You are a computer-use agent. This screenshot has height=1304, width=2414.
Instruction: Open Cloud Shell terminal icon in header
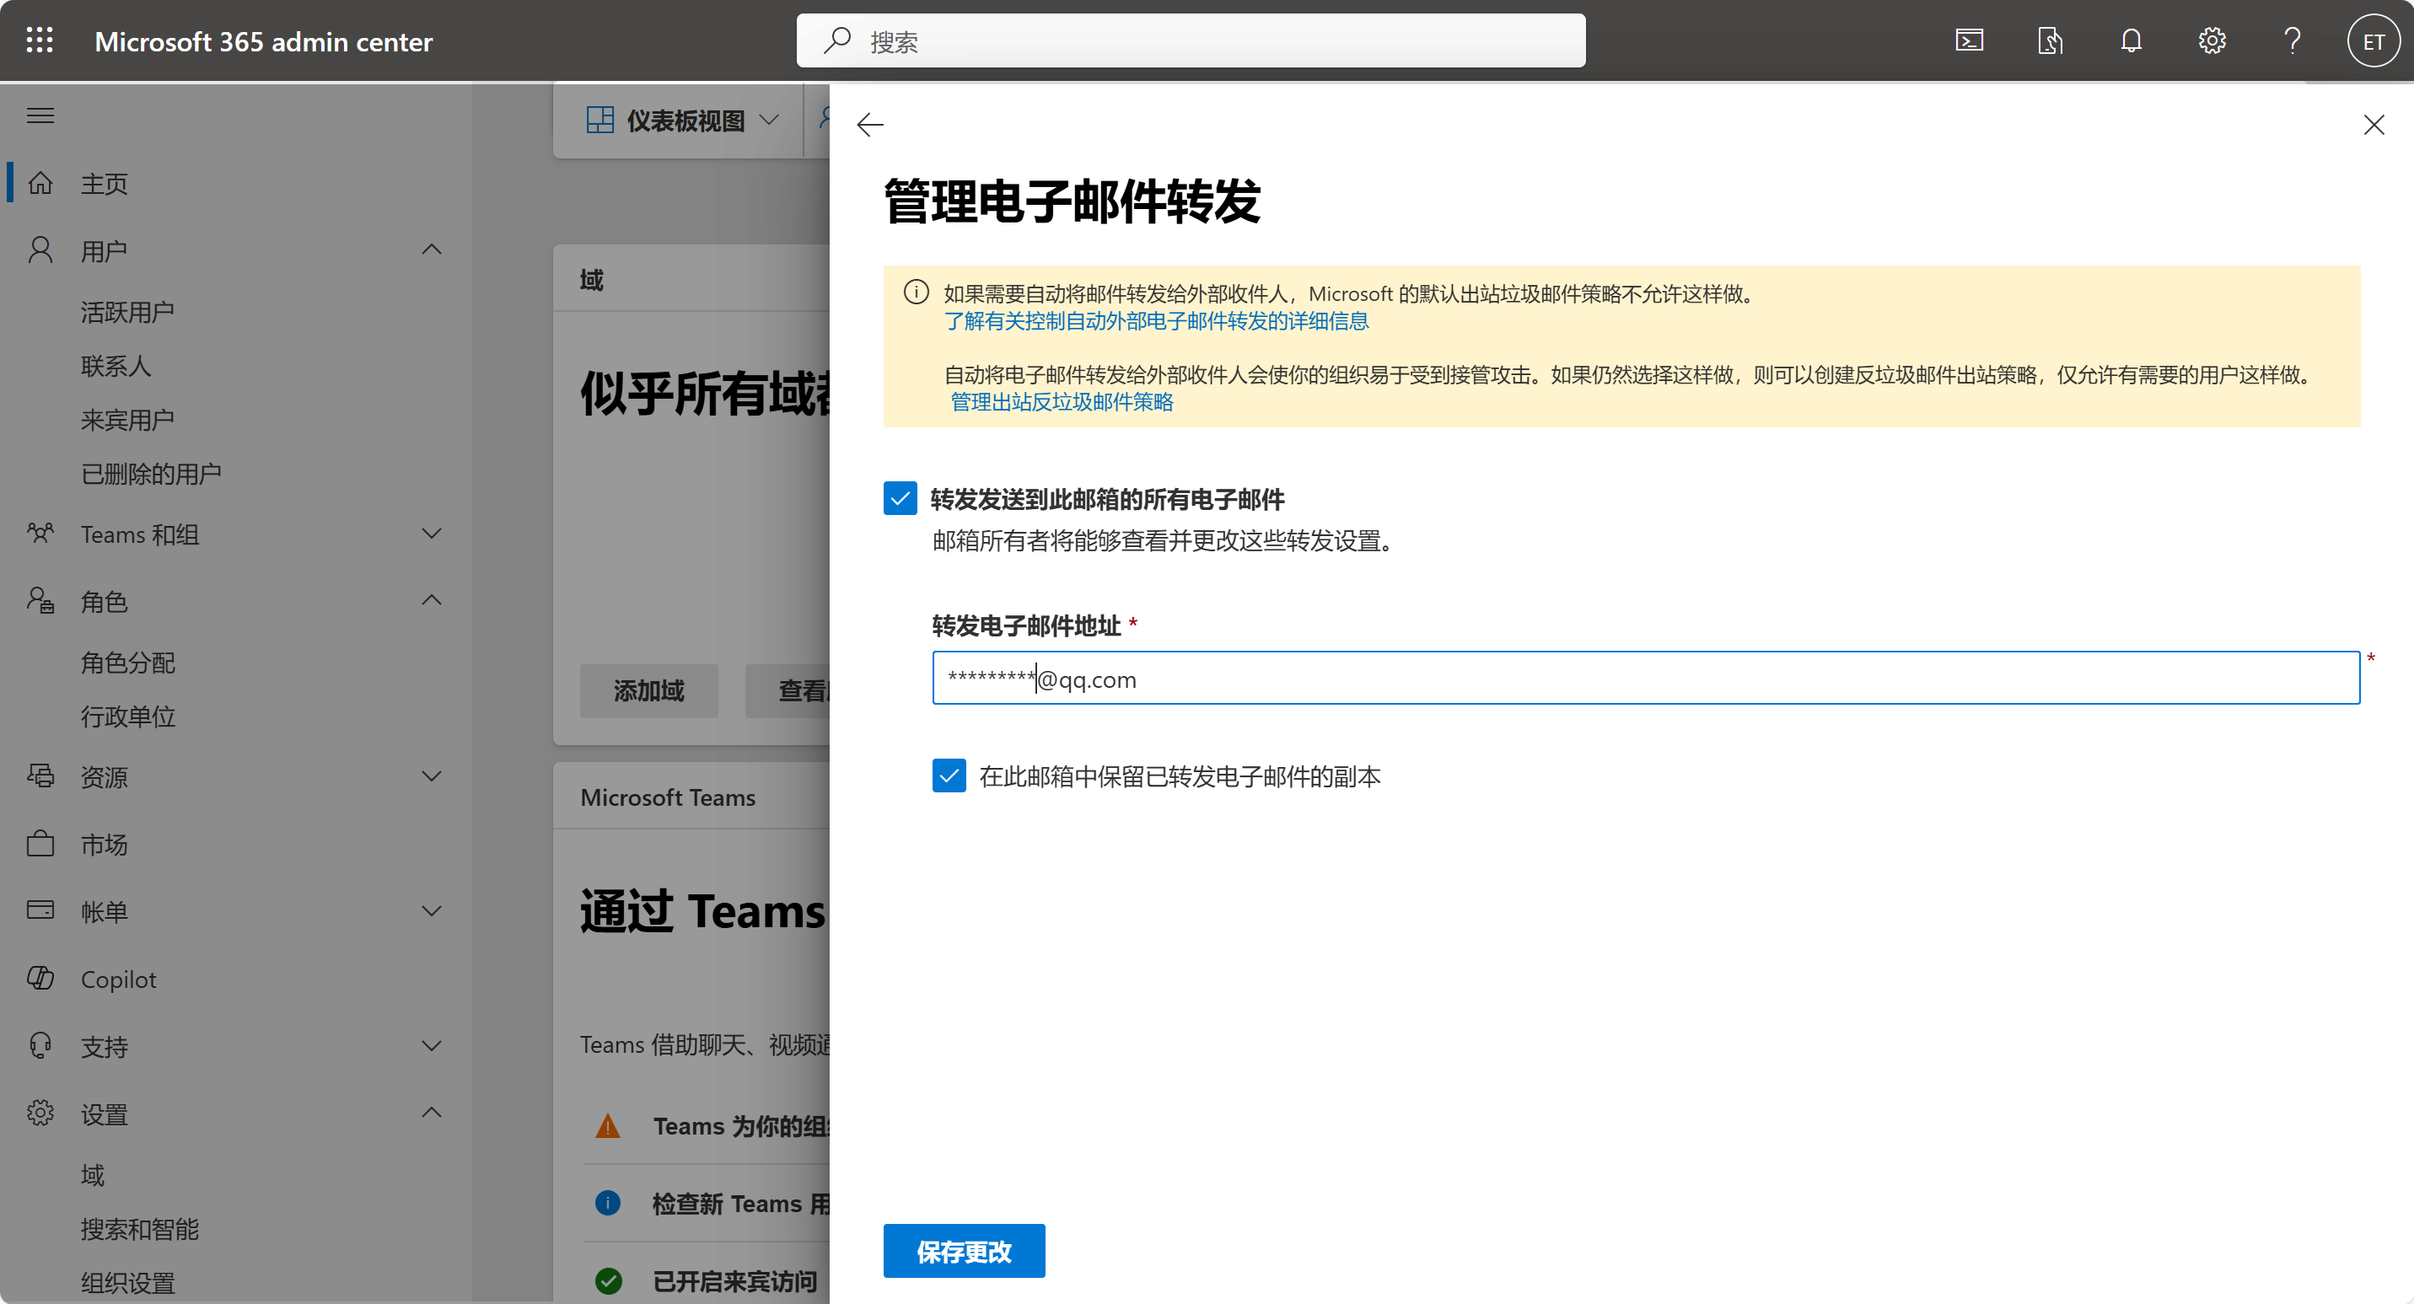1969,40
